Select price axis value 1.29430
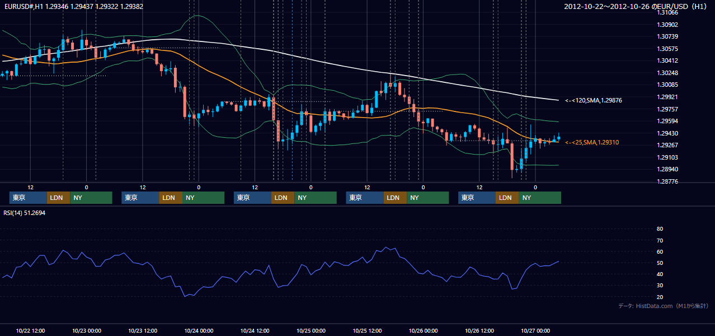 coord(667,133)
